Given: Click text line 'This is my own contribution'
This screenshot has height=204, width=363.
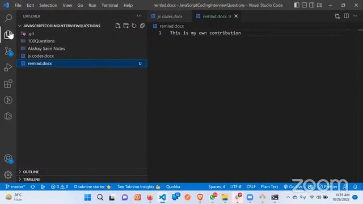Looking at the screenshot, I should [205, 33].
